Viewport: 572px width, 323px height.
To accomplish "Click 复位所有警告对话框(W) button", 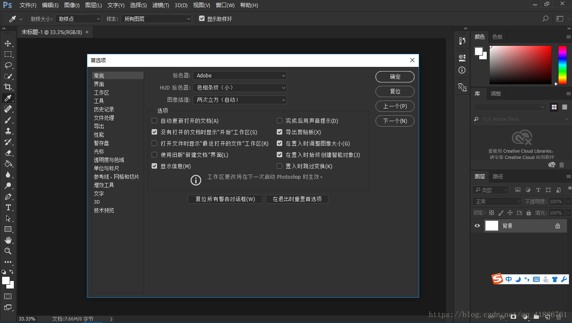I will tap(225, 199).
